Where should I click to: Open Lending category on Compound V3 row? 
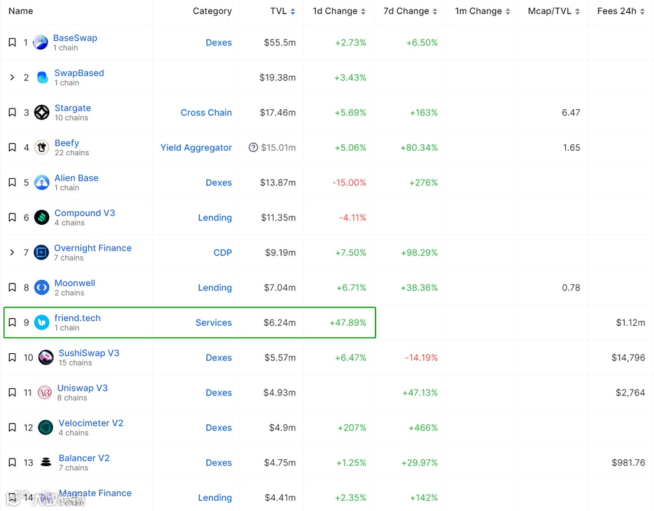215,218
